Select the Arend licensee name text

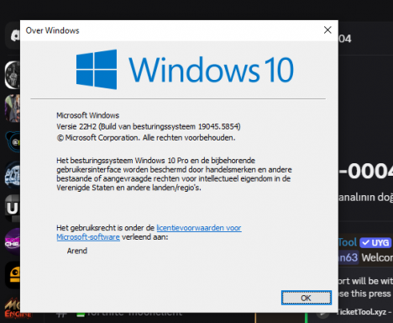pos(77,251)
